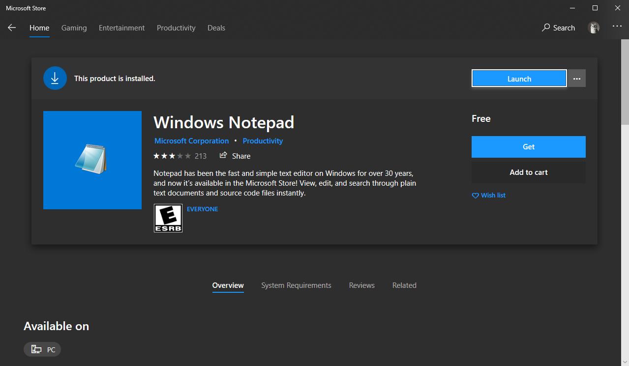Launch the installed Notepad app
The image size is (629, 366).
[519, 79]
